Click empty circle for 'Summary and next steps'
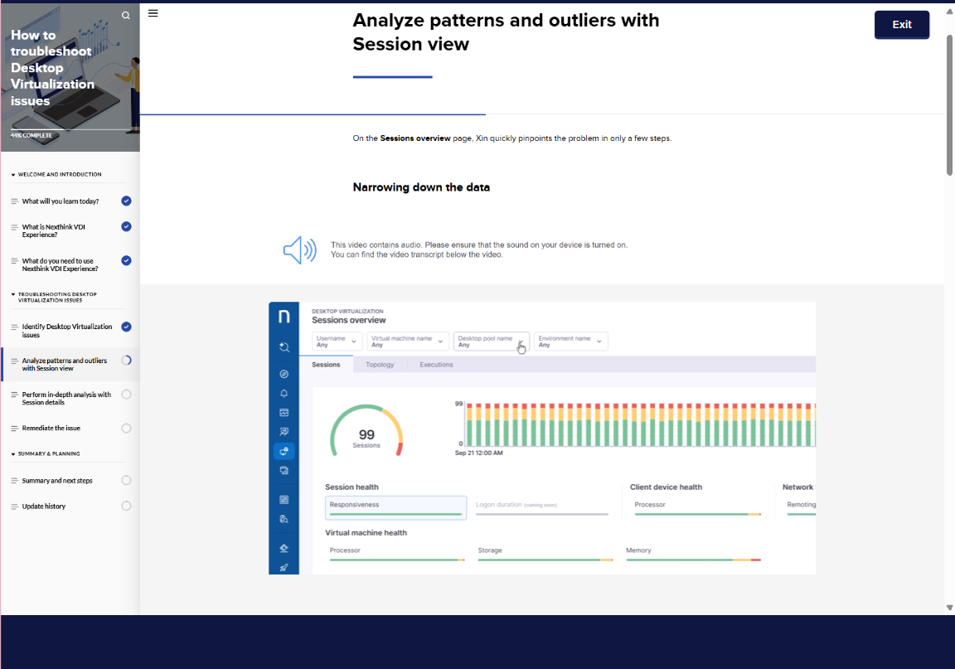Image resolution: width=955 pixels, height=669 pixels. [x=126, y=480]
